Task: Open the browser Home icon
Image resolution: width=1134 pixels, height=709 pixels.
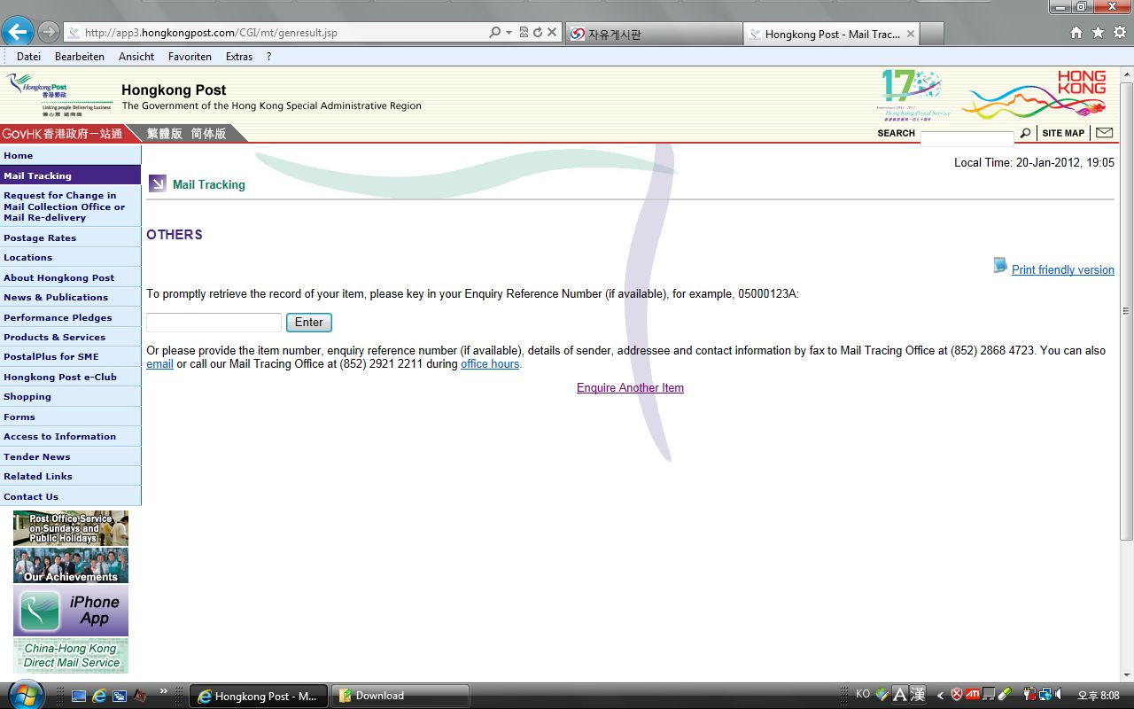Action: click(1076, 33)
